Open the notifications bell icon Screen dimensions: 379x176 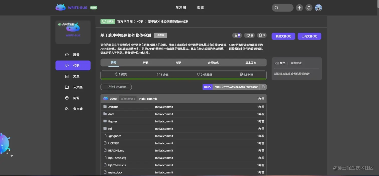(x=309, y=8)
